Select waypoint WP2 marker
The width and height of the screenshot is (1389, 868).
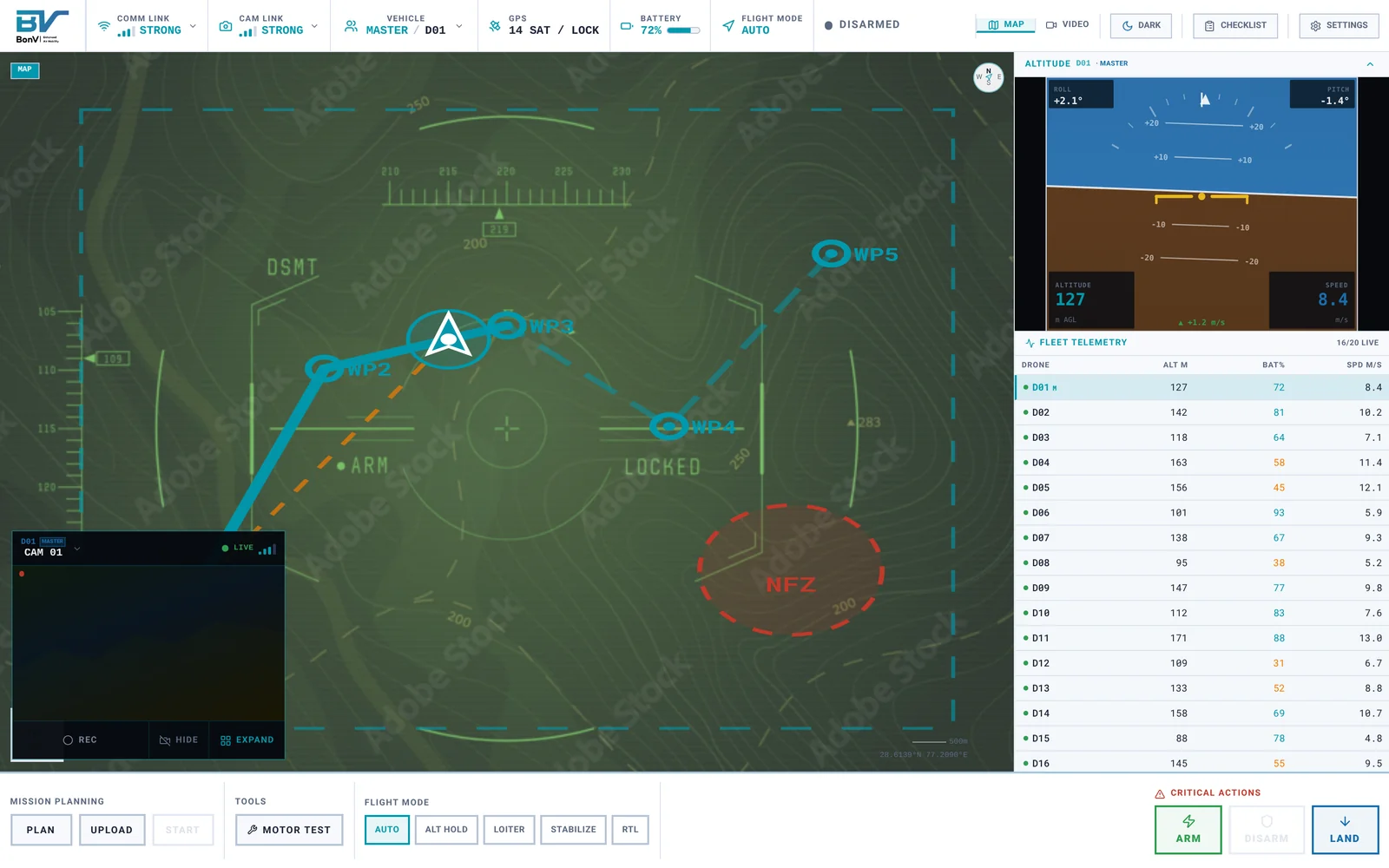[325, 368]
